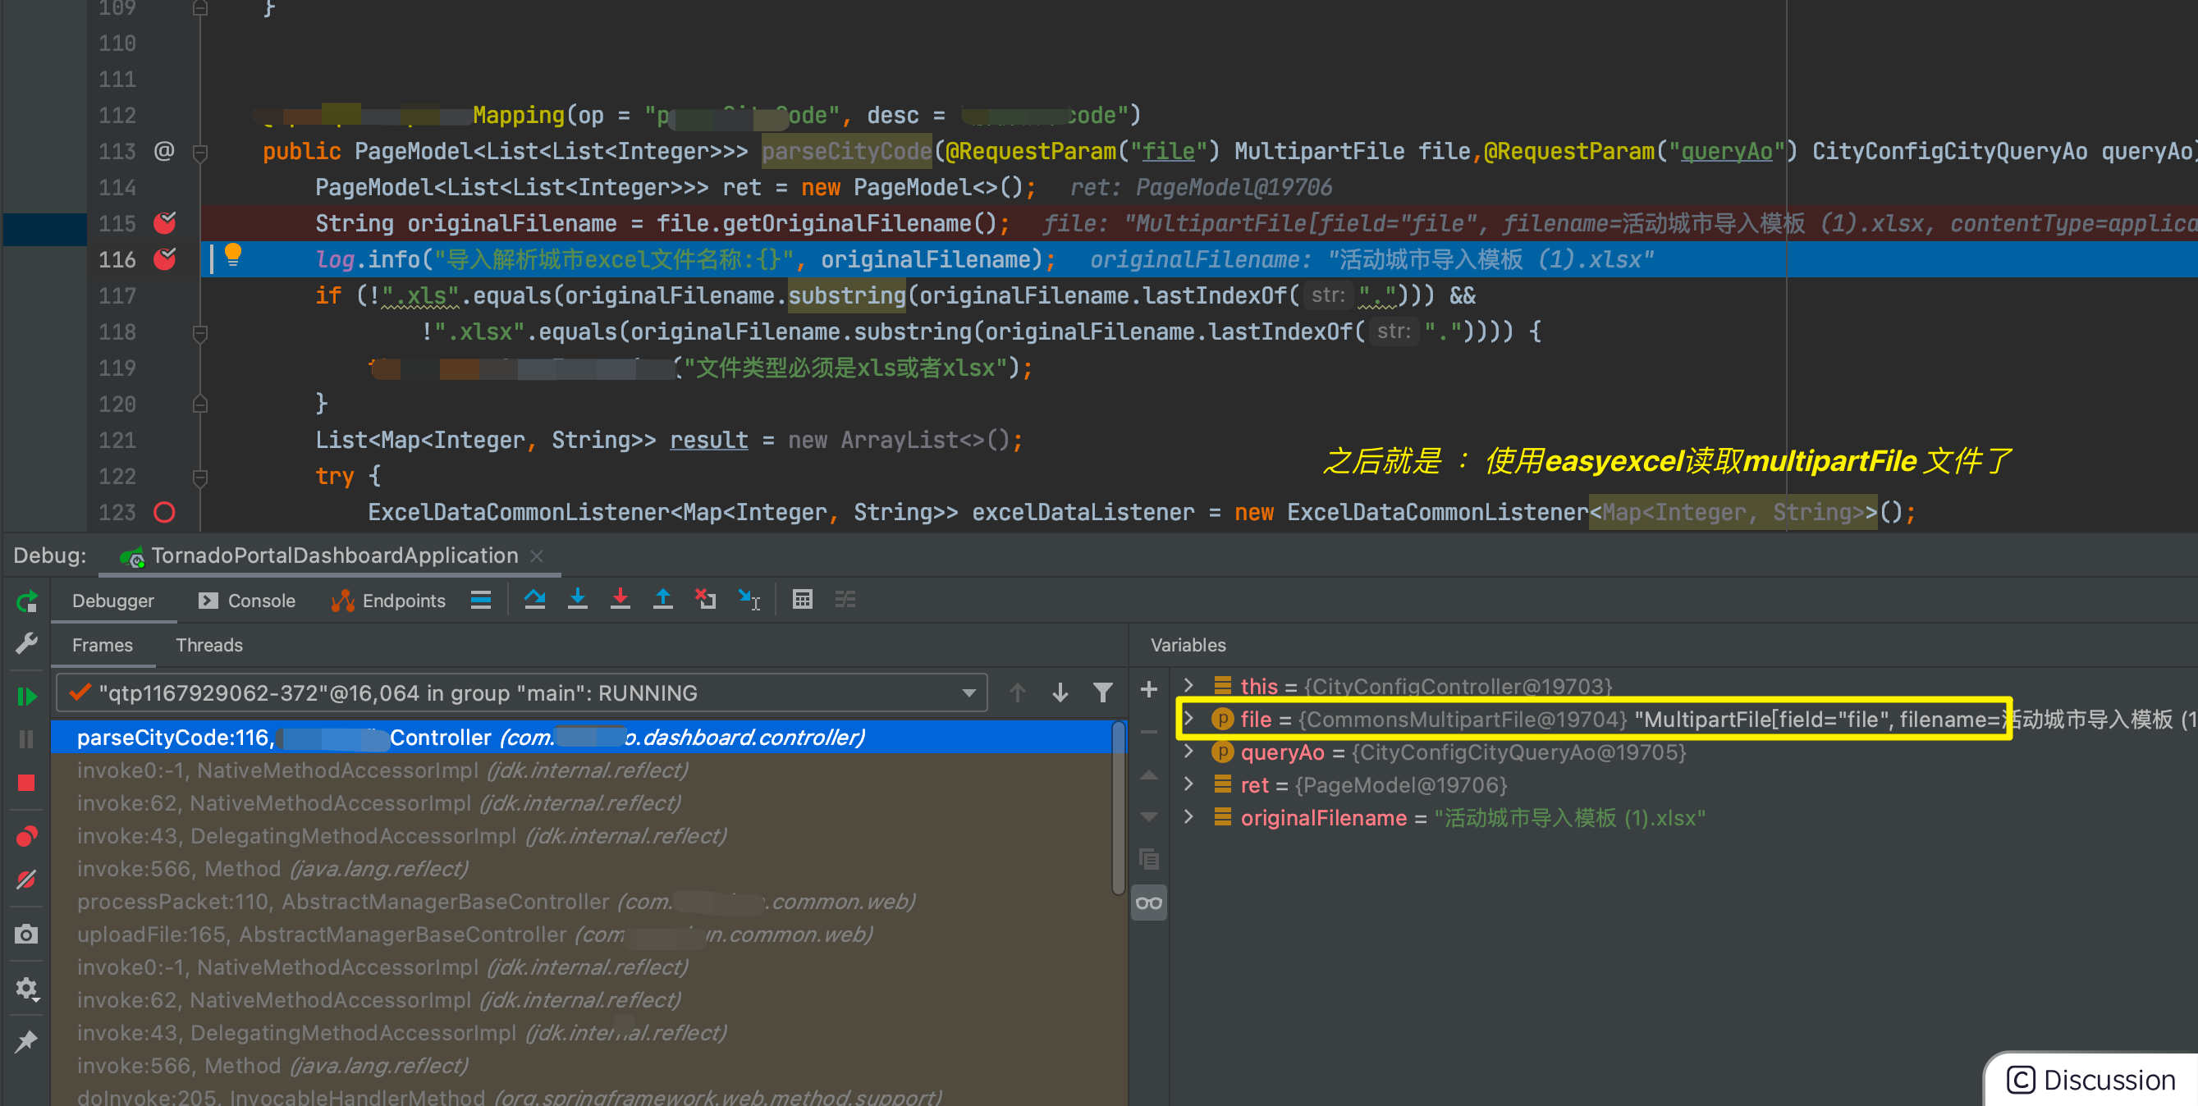This screenshot has width=2198, height=1106.
Task: Select the Threads tab
Action: click(210, 645)
